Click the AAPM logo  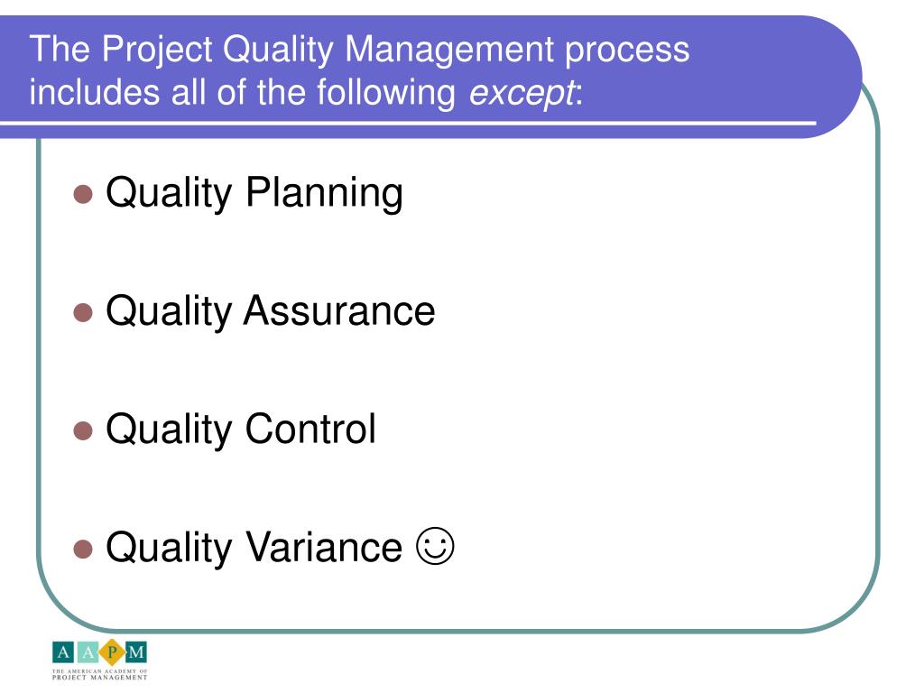99,660
